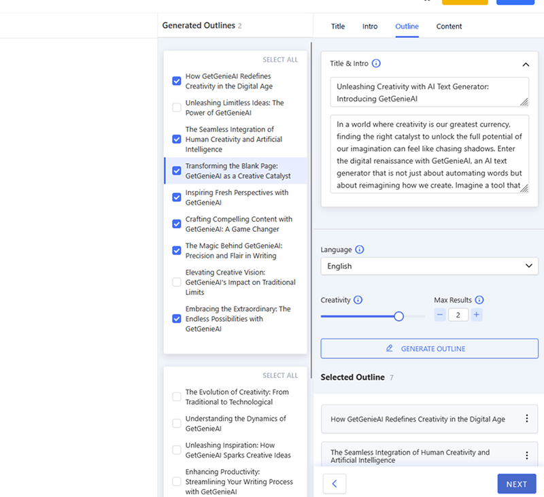The width and height of the screenshot is (544, 497).
Task: Open options menu for 'How GetGenieAI Redefines Creativity' outline
Action: click(526, 419)
